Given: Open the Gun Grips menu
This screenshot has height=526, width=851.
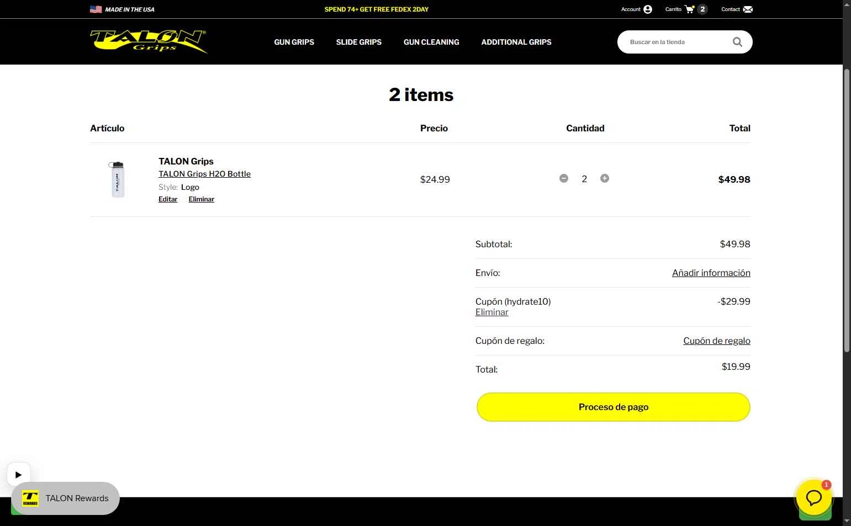Looking at the screenshot, I should click(294, 42).
